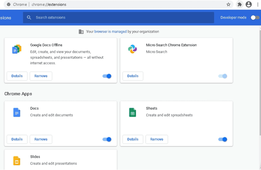261x170 pixels.
Task: Enable Developer mode toggle
Action: click(x=255, y=18)
